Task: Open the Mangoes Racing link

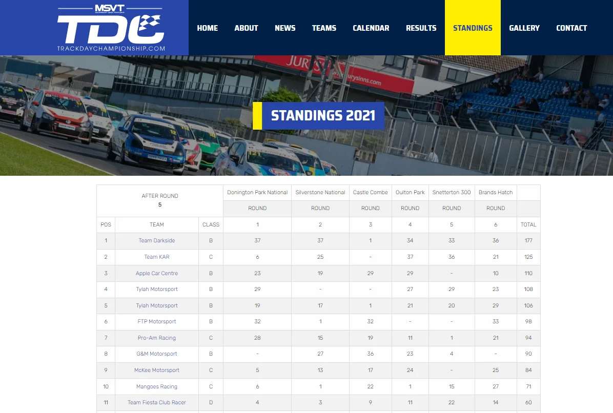Action: tap(157, 387)
